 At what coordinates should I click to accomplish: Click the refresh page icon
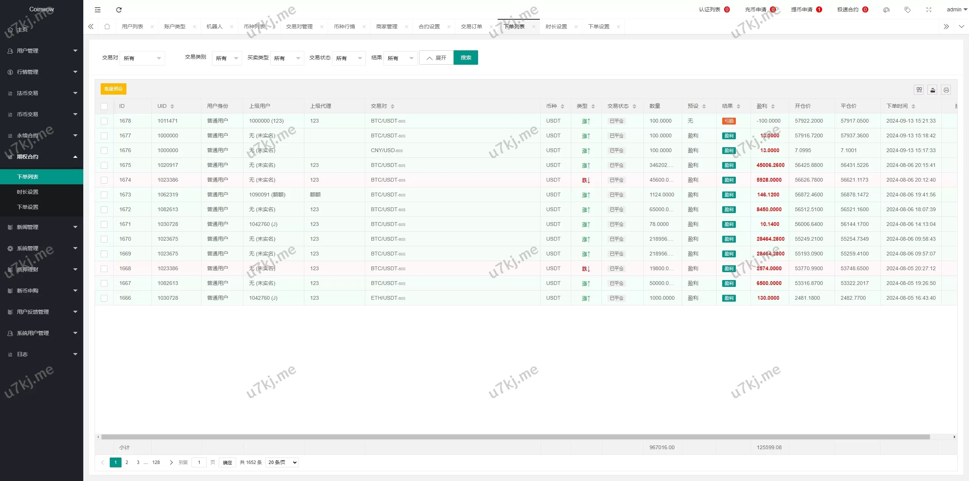pyautogui.click(x=119, y=10)
